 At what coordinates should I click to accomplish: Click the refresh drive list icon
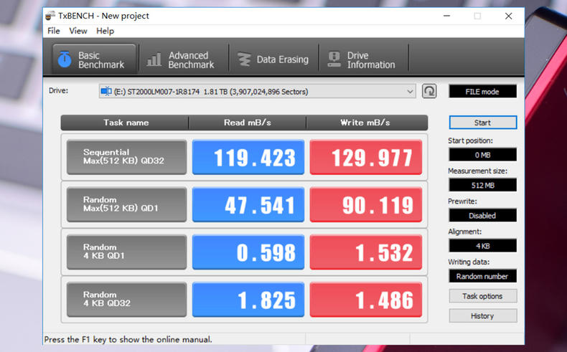(429, 91)
